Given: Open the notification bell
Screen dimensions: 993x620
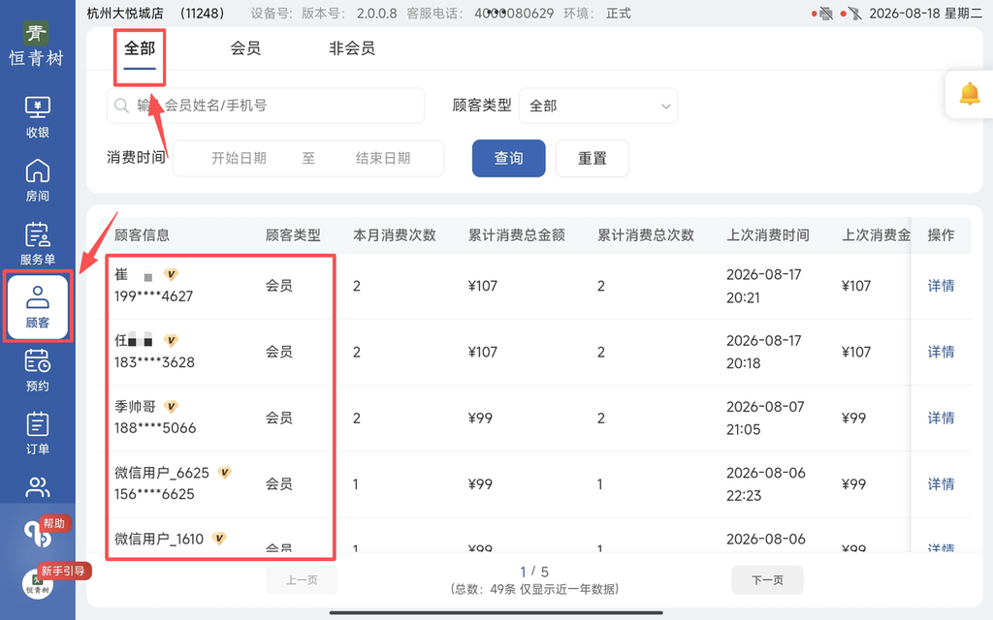Looking at the screenshot, I should [970, 94].
